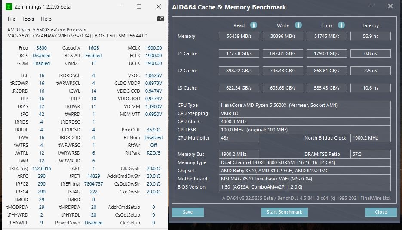Click the tRFC (ns) value 152,6316
The width and height of the screenshot is (402, 230).
pos(42,168)
